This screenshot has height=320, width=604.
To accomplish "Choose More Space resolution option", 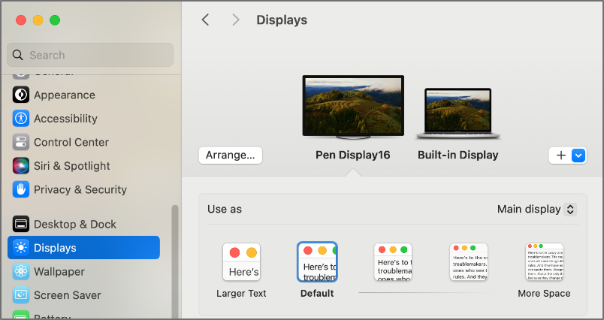I will tap(544, 262).
